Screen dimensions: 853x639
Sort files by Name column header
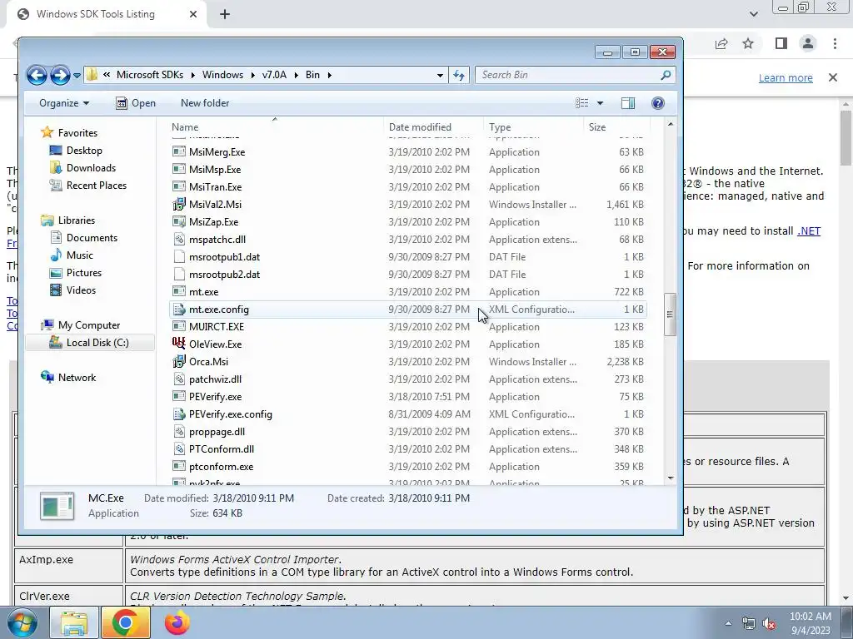[185, 127]
